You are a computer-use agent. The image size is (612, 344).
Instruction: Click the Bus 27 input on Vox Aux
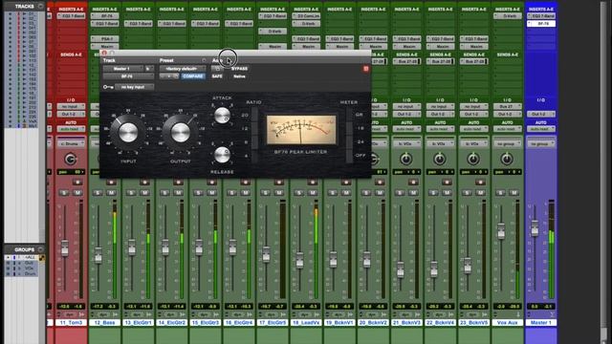point(508,106)
